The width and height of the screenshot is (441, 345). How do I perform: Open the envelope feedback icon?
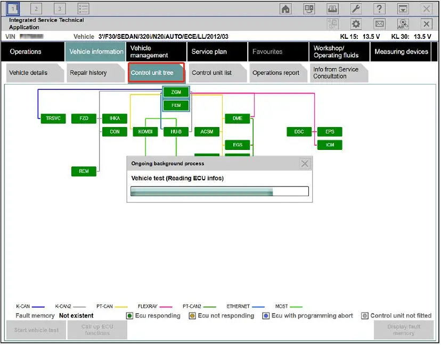379,24
